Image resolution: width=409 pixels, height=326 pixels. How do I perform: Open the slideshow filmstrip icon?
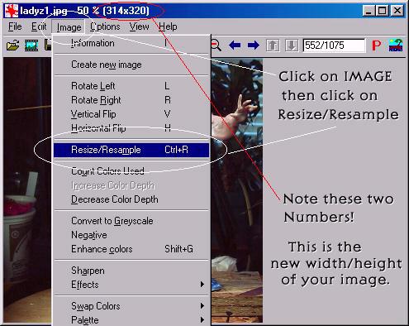click(31, 45)
